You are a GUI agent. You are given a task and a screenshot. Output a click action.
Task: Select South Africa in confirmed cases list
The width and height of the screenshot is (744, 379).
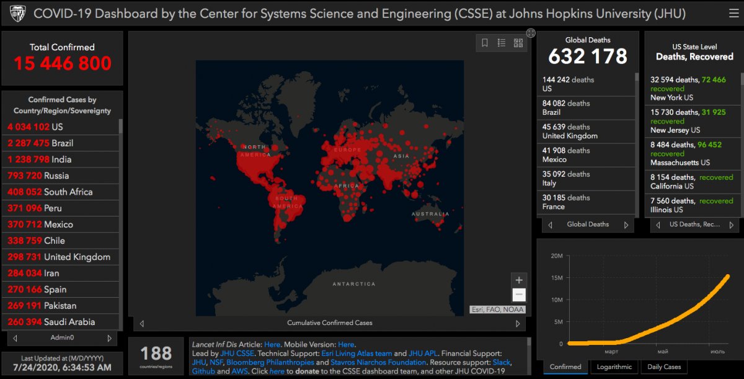click(61, 192)
